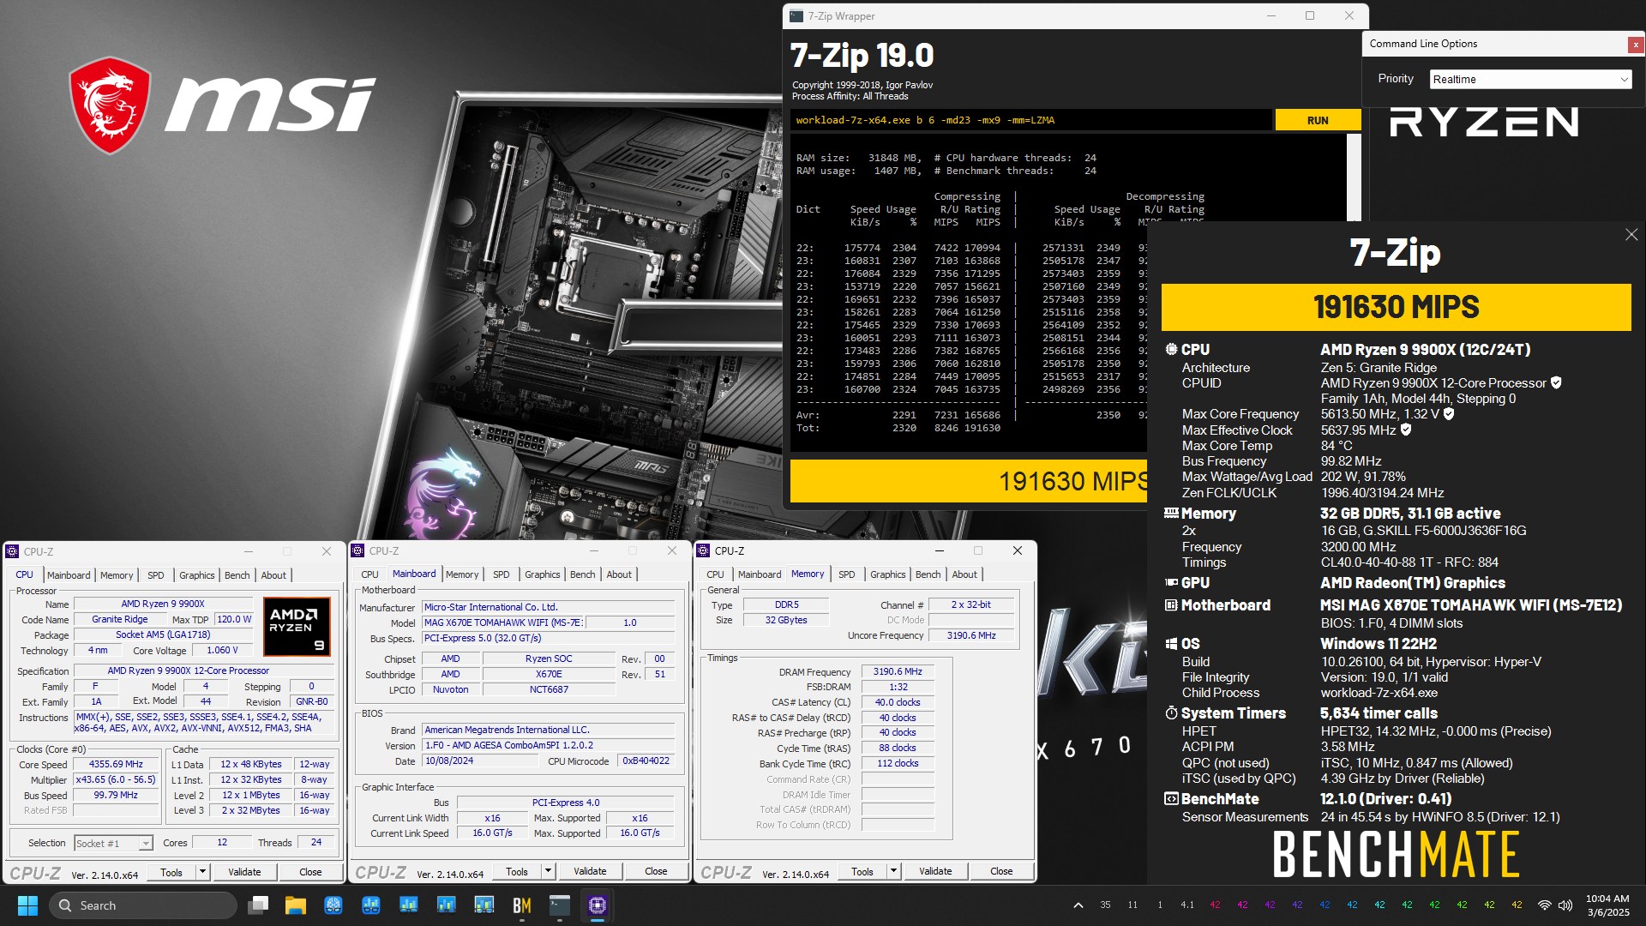Close the 7-Zip result overlay panel
1646x926 pixels.
(1631, 234)
